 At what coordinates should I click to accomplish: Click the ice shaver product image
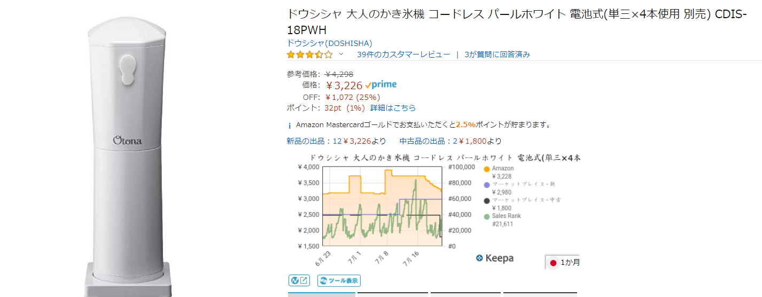pyautogui.click(x=127, y=150)
